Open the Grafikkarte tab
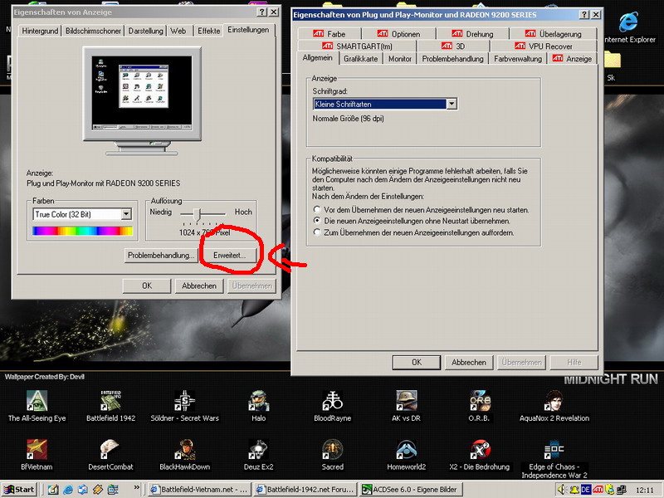664x498 pixels. (361, 59)
